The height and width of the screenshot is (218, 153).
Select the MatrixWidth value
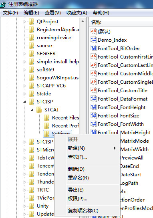point(135,149)
